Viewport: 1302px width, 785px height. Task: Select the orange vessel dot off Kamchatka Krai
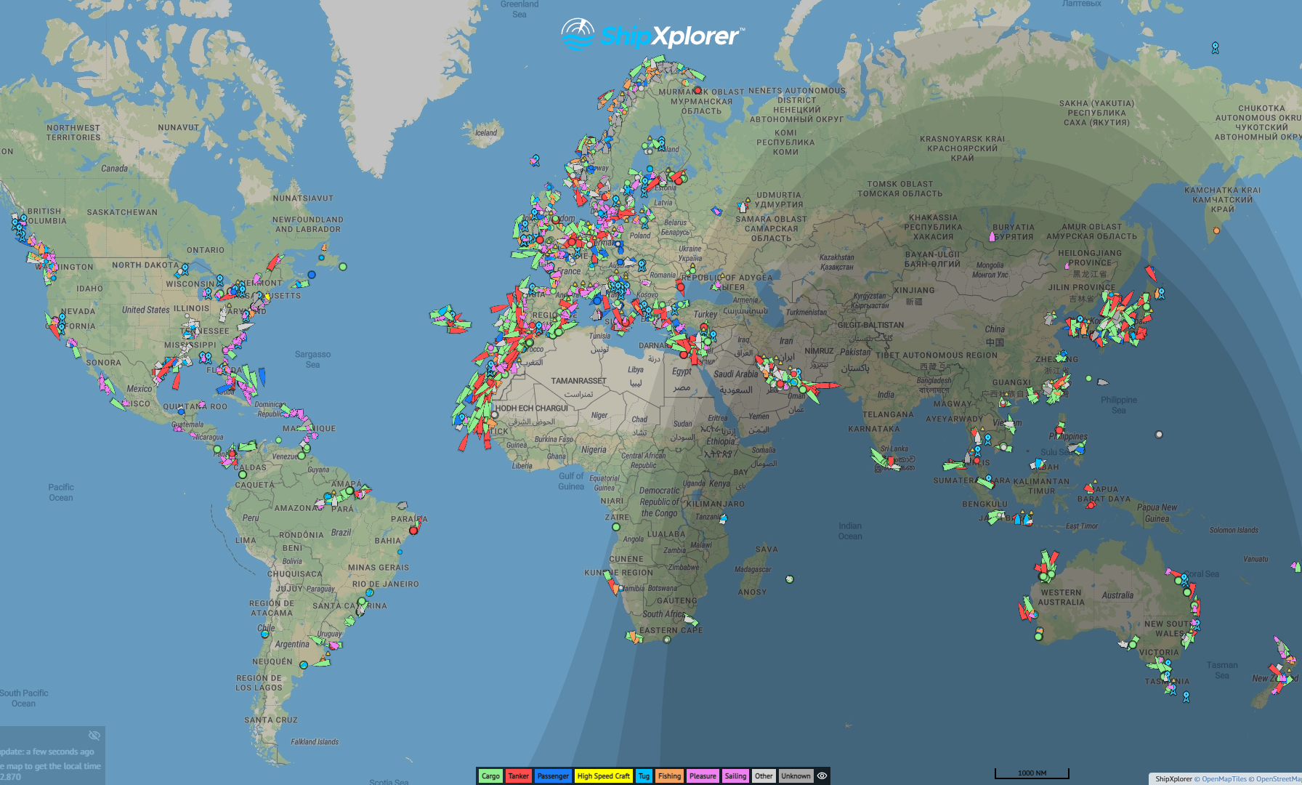coord(1216,230)
